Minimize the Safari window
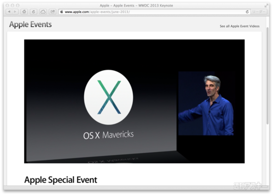The width and height of the screenshot is (273, 195). pyautogui.click(x=13, y=5)
